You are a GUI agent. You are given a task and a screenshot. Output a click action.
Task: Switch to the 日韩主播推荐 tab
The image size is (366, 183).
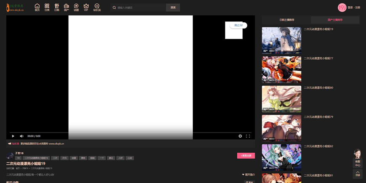click(287, 20)
